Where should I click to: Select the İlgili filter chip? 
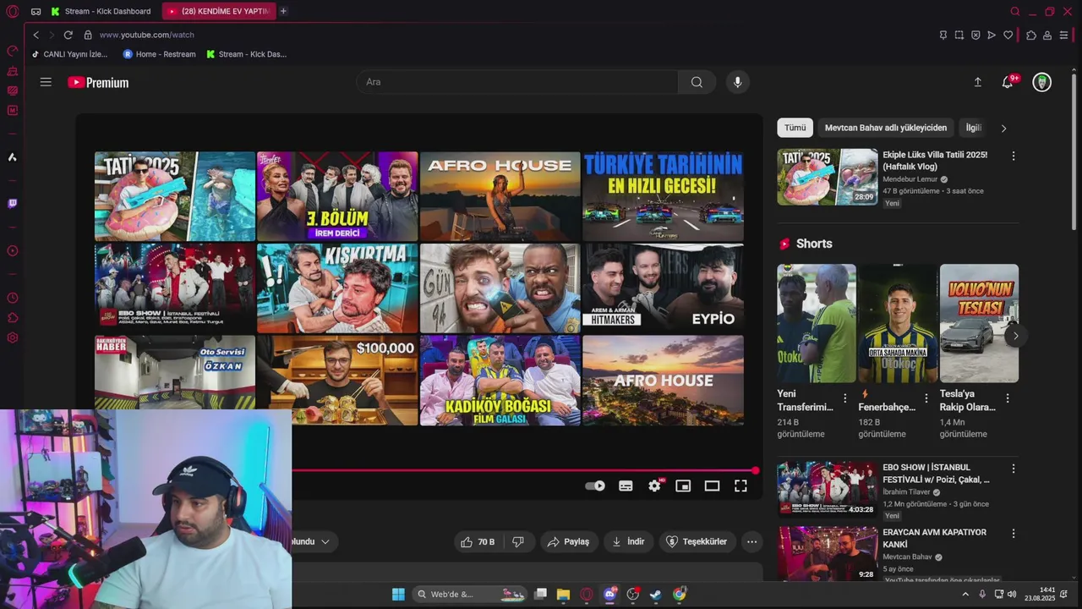[x=974, y=128]
